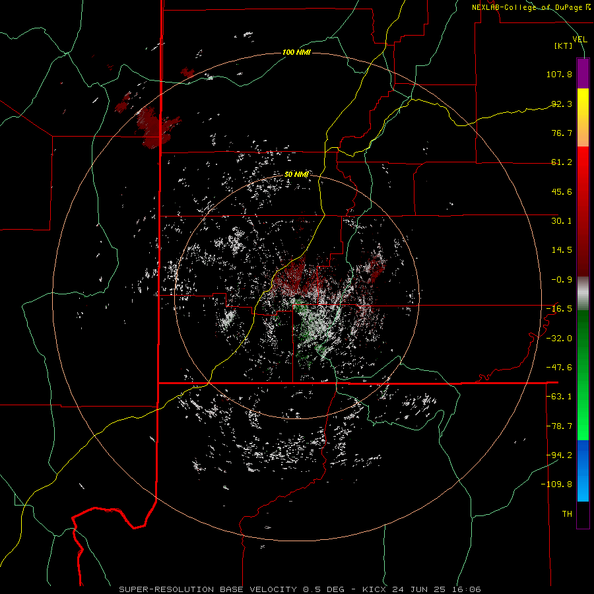The width and height of the screenshot is (594, 594).
Task: Pick the blue segment of the velocity scale
Action: pos(583,471)
